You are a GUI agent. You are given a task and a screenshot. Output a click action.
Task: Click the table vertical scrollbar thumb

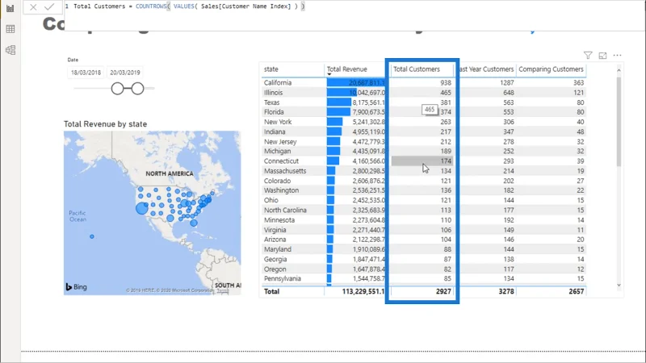tap(619, 122)
